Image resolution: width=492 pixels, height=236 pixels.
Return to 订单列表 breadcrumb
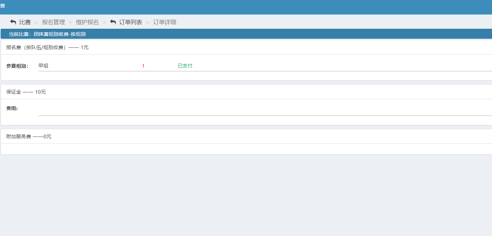point(131,22)
